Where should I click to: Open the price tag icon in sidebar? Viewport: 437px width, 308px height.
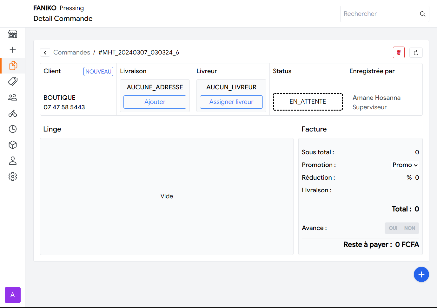tap(13, 81)
